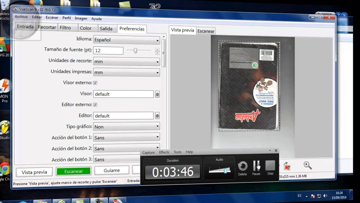This screenshot has height=203, width=360.
Task: Switch to the Recortar tab
Action: point(47,27)
